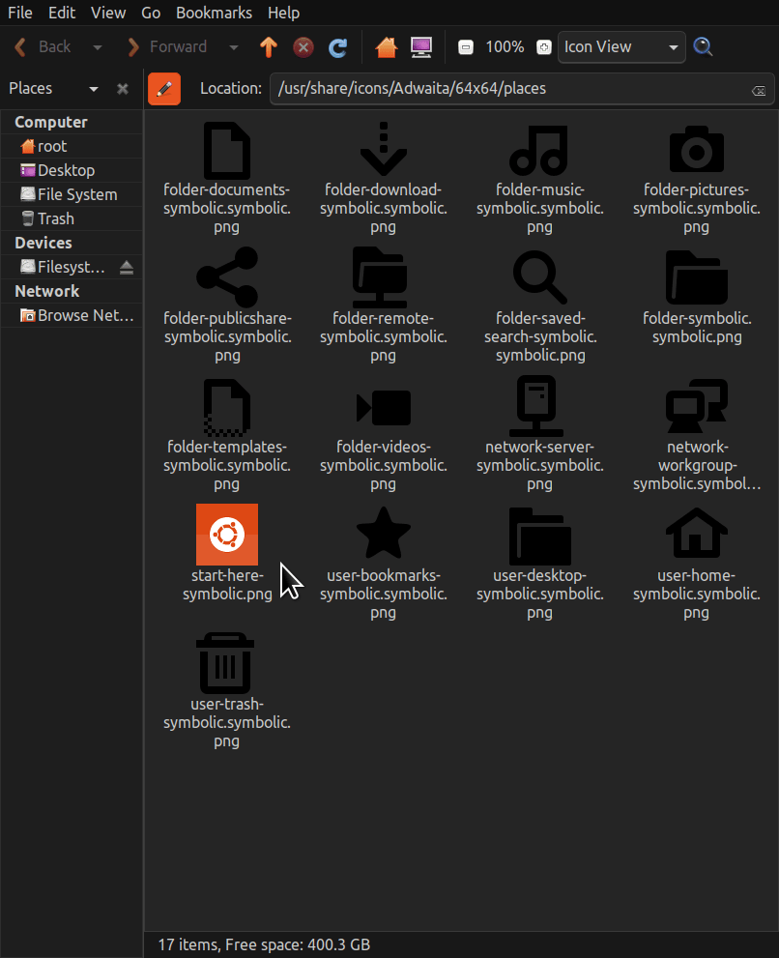Open the File menu
This screenshot has height=958, width=779.
20,13
